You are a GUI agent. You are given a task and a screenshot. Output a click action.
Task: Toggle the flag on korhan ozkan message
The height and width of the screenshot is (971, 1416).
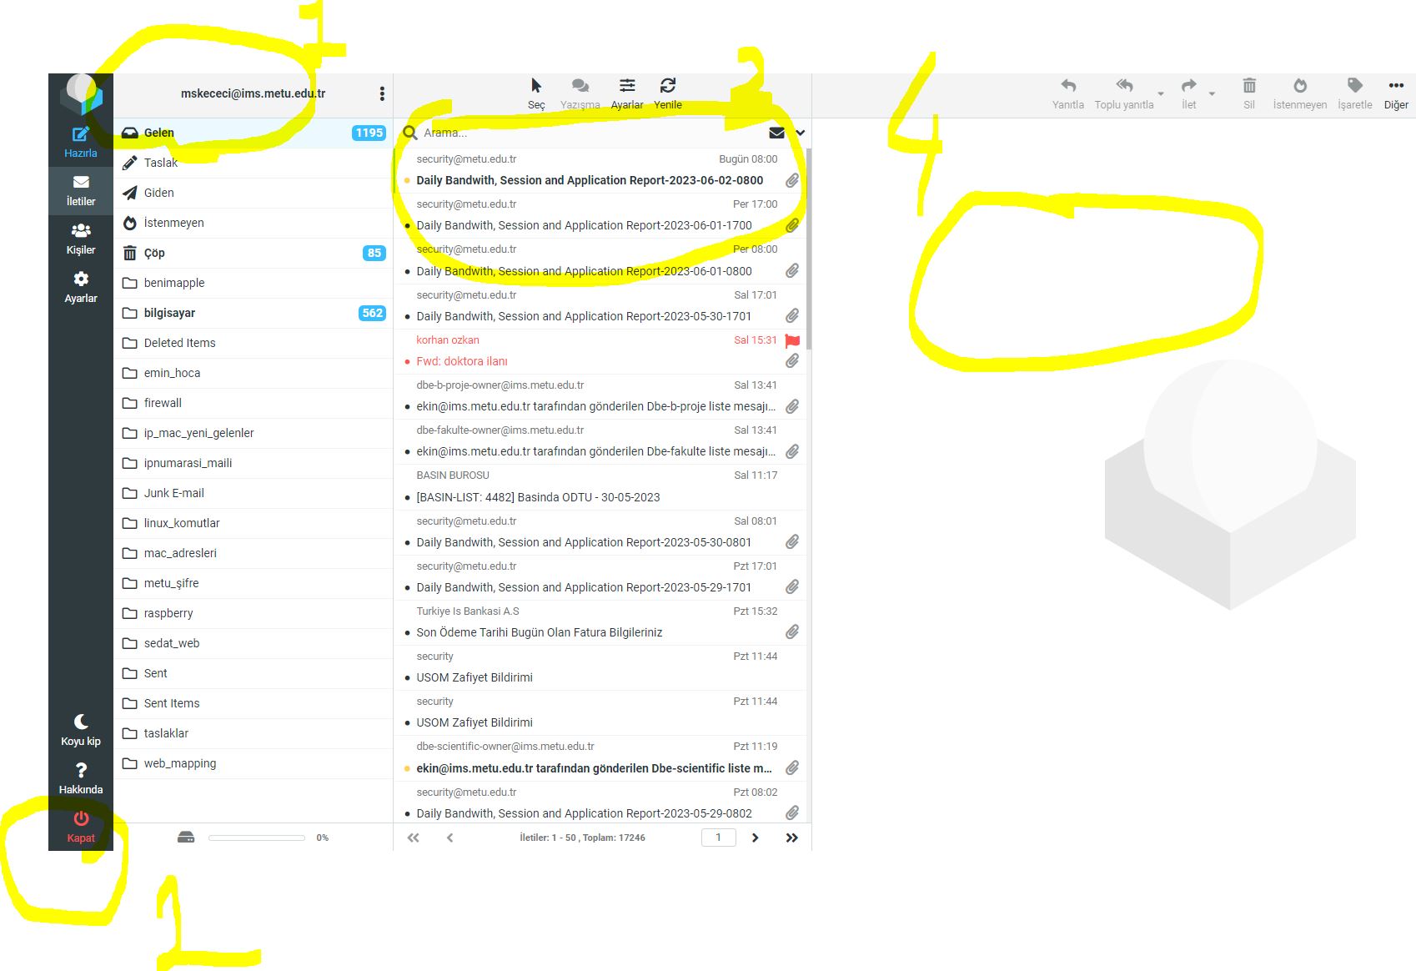point(791,340)
